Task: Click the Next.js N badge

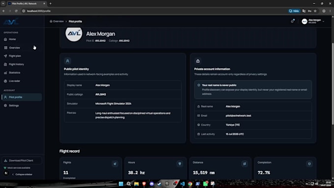Action: 6,173
